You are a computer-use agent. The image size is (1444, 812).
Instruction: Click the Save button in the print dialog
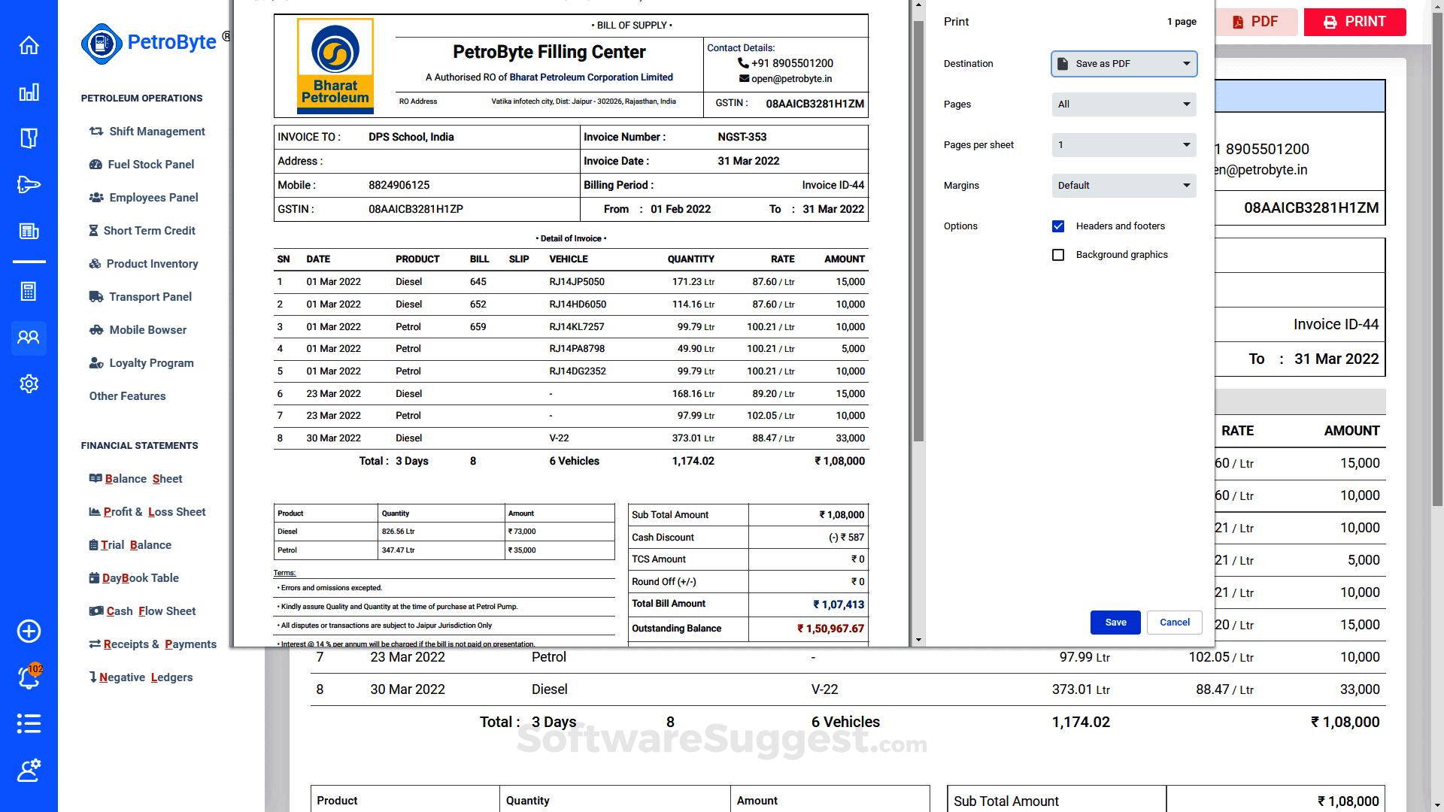pos(1115,623)
